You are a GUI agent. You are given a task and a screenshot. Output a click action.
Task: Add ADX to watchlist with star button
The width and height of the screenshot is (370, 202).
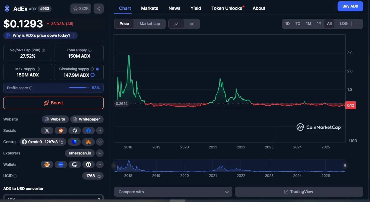pos(81,9)
